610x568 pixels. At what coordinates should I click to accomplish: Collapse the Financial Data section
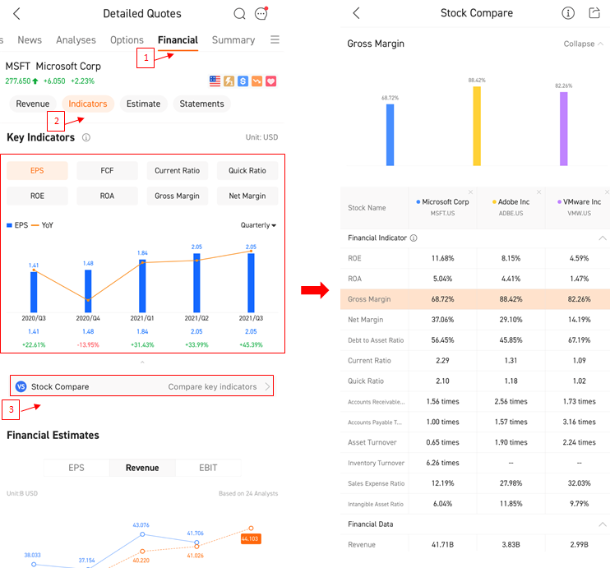603,524
